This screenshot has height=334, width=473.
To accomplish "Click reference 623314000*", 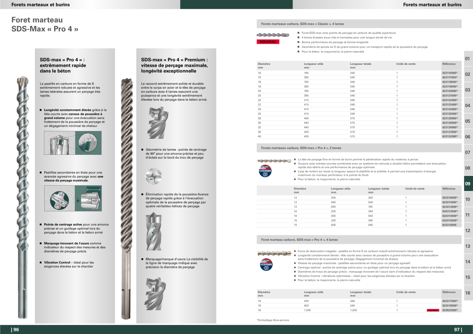I will (x=450, y=216).
